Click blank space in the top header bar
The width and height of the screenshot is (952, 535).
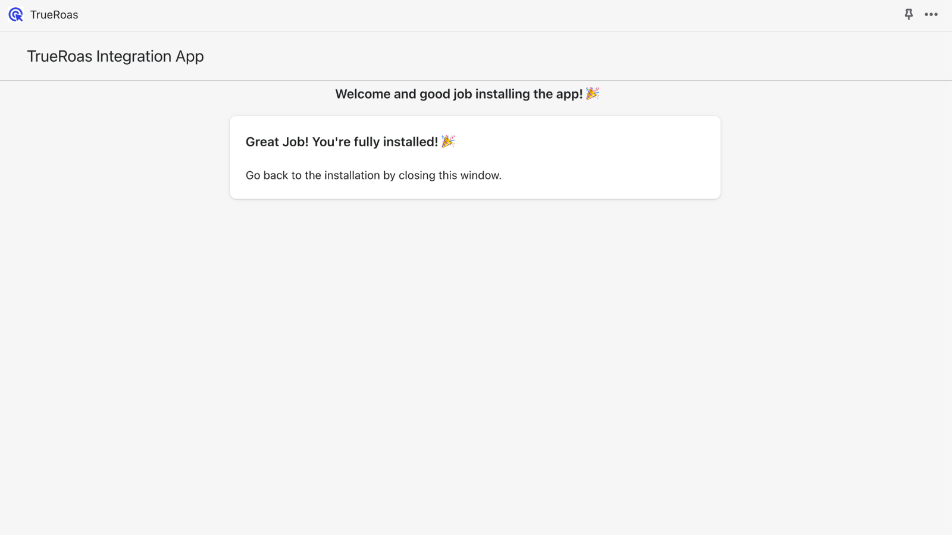coord(476,15)
